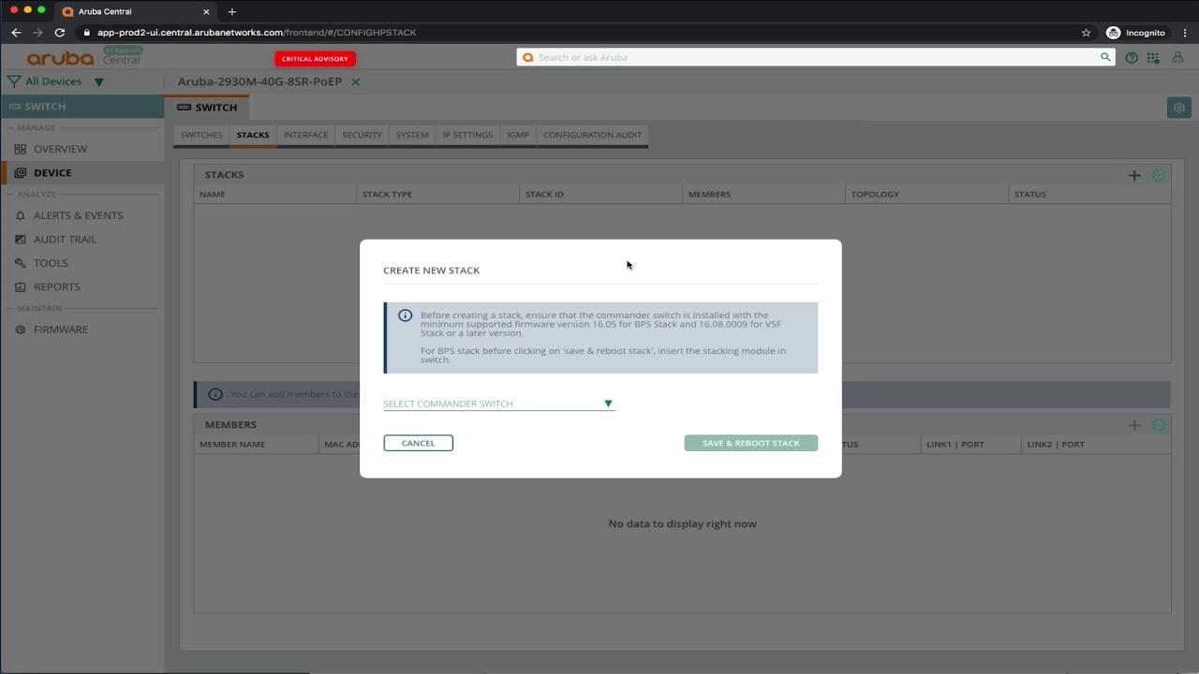Viewport: 1199px width, 674px height.
Task: Click the Members table options icon
Action: pyautogui.click(x=1159, y=425)
